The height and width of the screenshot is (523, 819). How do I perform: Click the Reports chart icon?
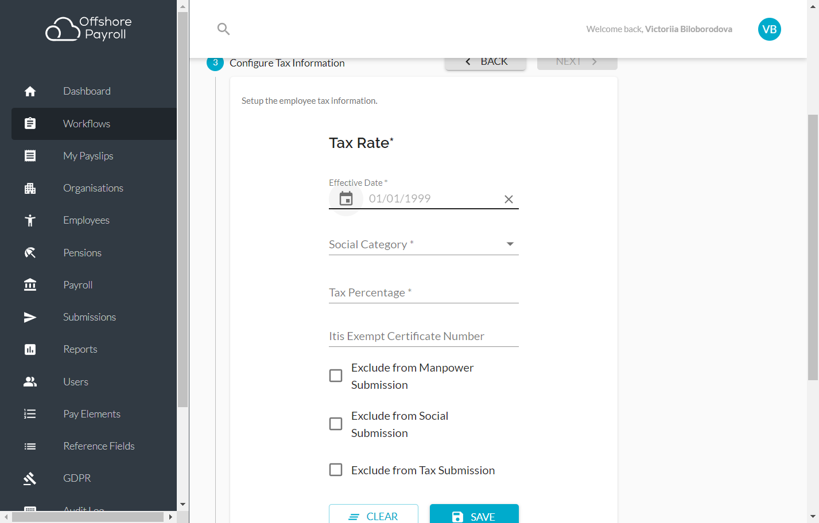click(x=30, y=349)
